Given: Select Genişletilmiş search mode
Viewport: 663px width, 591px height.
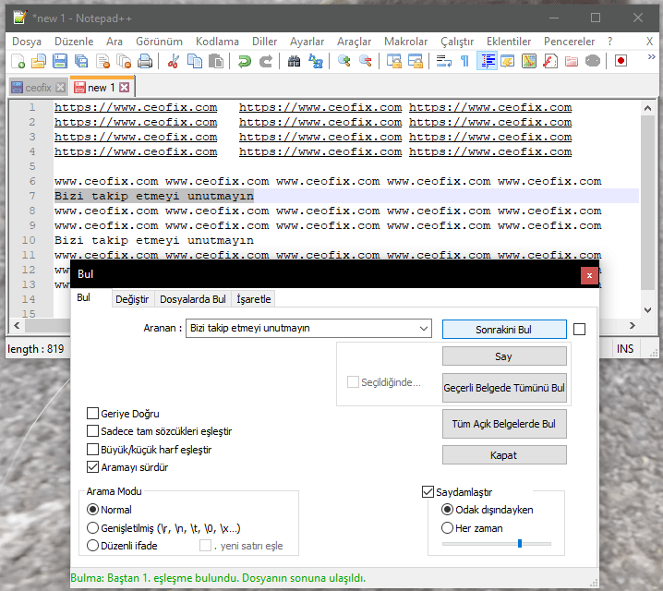Looking at the screenshot, I should pos(92,528).
